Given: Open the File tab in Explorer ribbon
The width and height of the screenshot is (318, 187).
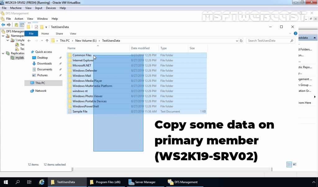Looking at the screenshot, I should 31,33.
